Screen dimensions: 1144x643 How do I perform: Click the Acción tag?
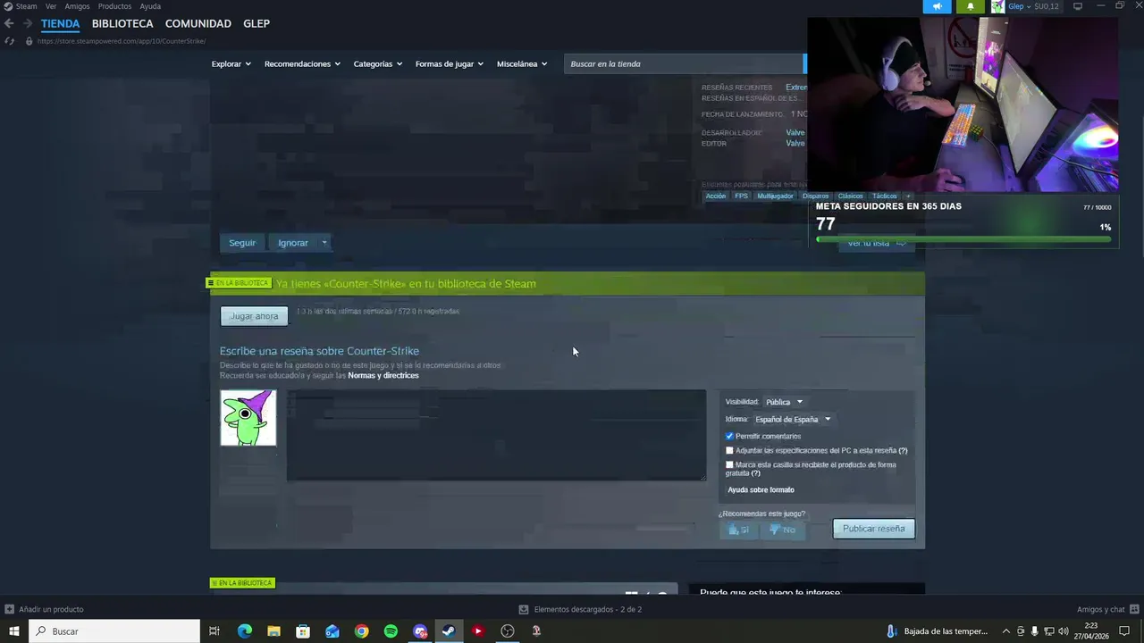pyautogui.click(x=716, y=196)
